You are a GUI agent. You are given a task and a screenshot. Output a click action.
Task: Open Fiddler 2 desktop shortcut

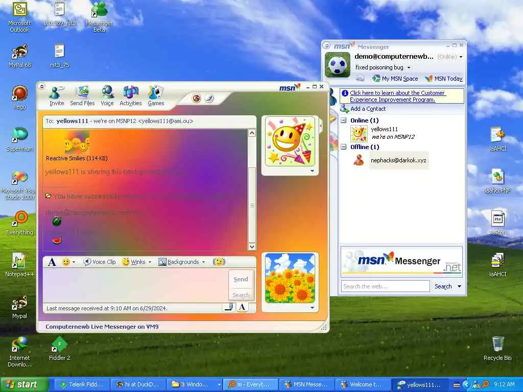tap(59, 349)
